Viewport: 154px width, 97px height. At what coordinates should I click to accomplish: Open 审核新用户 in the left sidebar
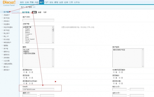tap(7, 42)
